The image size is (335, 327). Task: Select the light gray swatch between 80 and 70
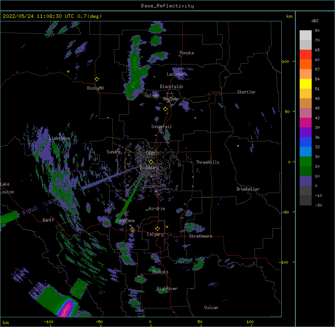(x=305, y=35)
